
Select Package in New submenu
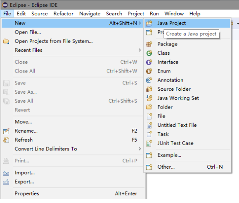click(187, 44)
